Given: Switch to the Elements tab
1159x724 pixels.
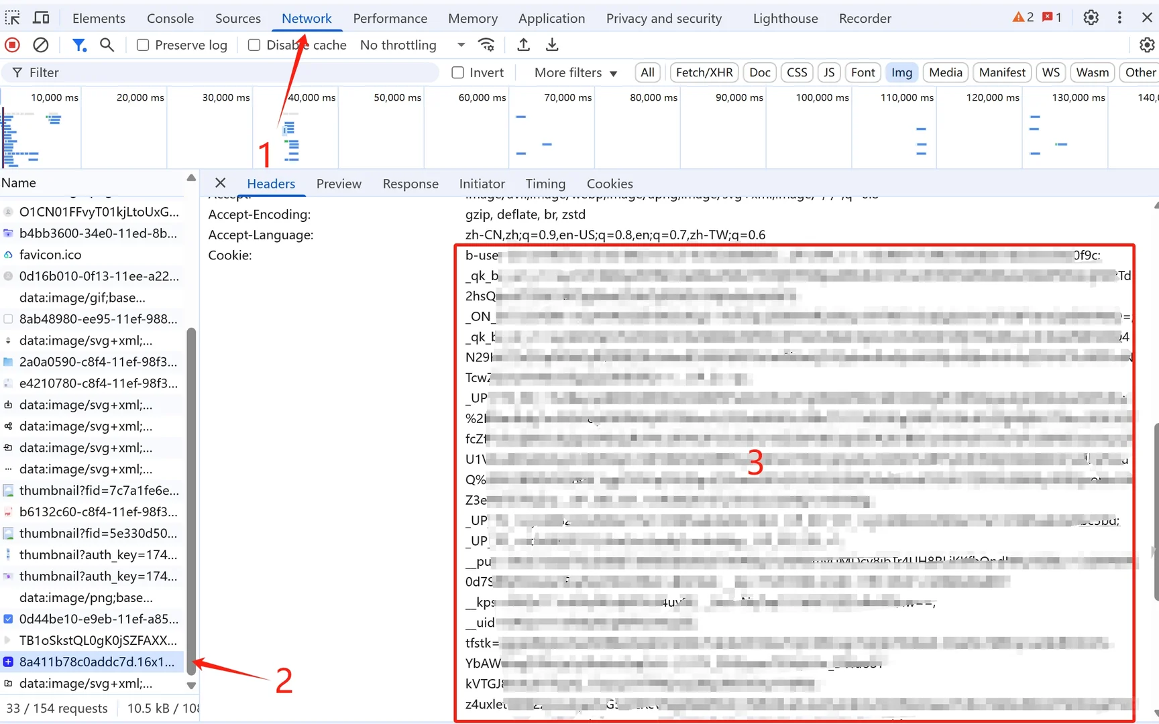Looking at the screenshot, I should coord(99,18).
